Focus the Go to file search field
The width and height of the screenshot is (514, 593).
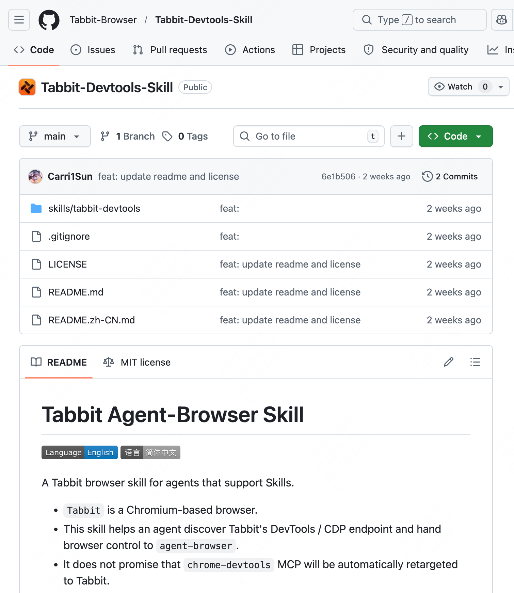pos(309,136)
